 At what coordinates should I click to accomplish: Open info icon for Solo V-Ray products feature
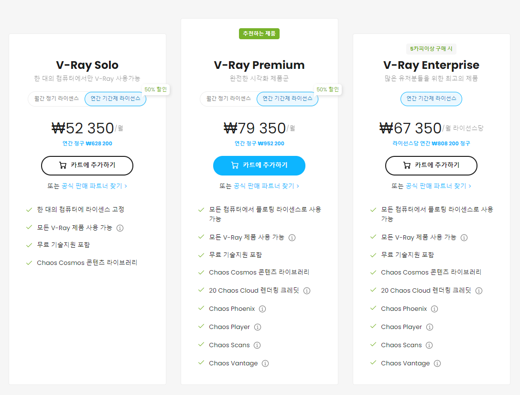click(120, 228)
